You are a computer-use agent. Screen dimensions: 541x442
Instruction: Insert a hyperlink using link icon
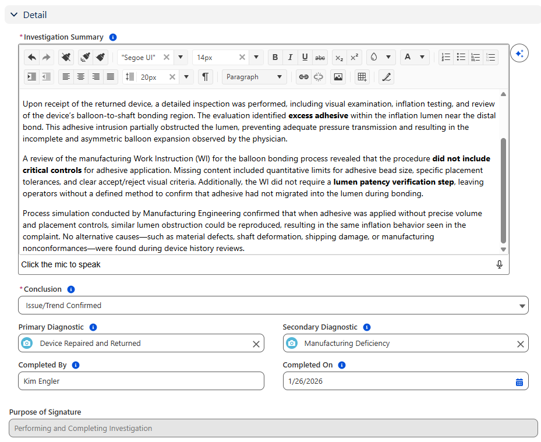click(303, 77)
